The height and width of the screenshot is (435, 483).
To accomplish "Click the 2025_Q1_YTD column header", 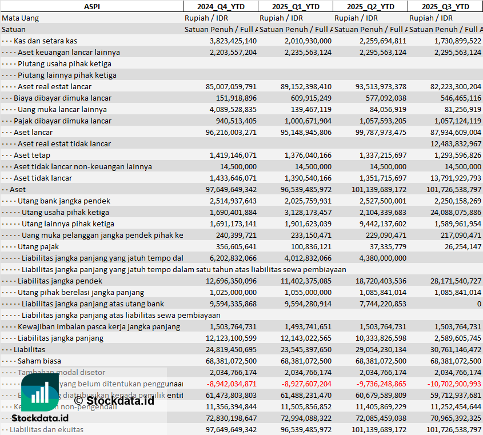I will (x=295, y=6).
